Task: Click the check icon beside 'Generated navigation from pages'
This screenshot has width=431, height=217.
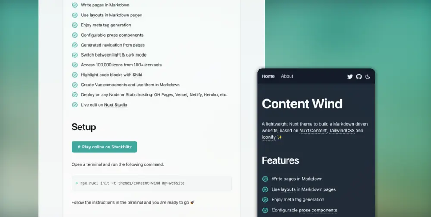Action: click(x=75, y=45)
